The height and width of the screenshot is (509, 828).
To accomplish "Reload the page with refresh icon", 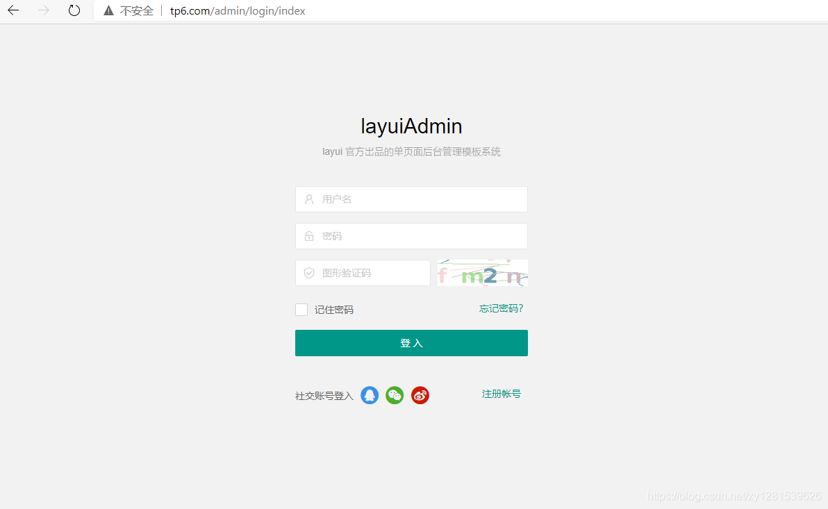I will pyautogui.click(x=74, y=10).
